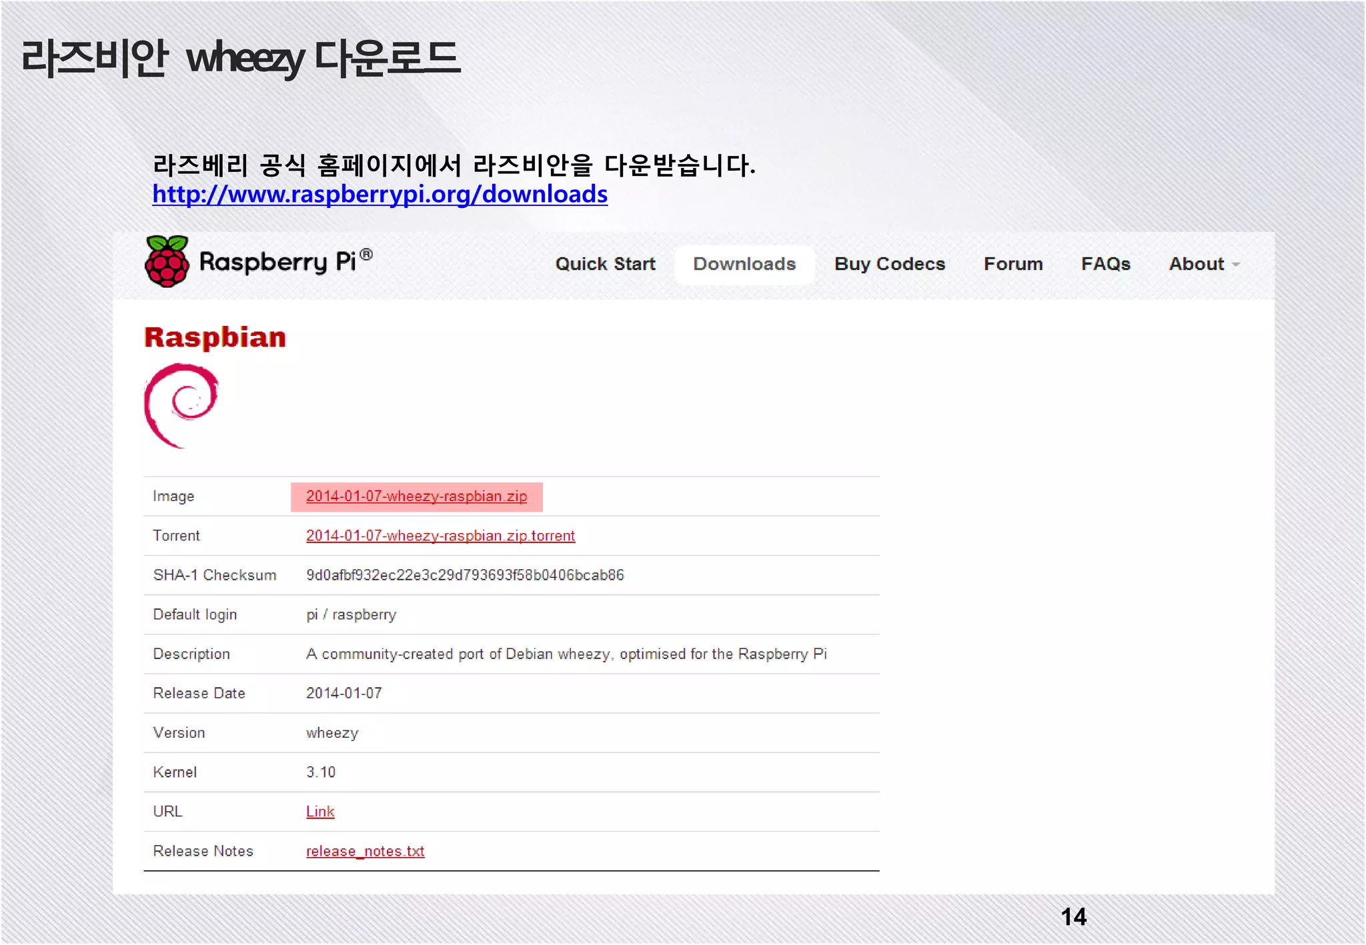Click the Raspberry Pi logo icon
The width and height of the screenshot is (1366, 945).
(x=167, y=261)
